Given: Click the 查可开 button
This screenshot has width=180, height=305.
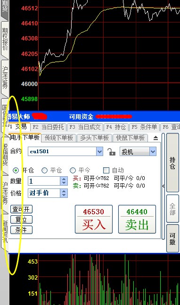Looking at the screenshot, I should 21,209.
